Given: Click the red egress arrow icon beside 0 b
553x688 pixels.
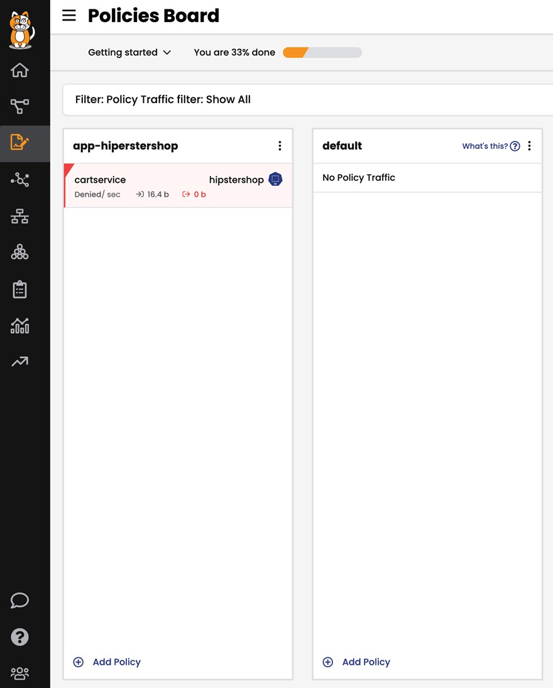Looking at the screenshot, I should click(186, 194).
